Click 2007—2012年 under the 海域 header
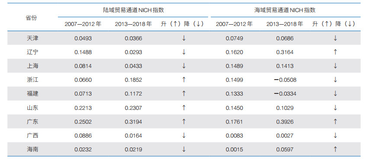The height and width of the screenshot is (160, 370). pyautogui.click(x=234, y=24)
